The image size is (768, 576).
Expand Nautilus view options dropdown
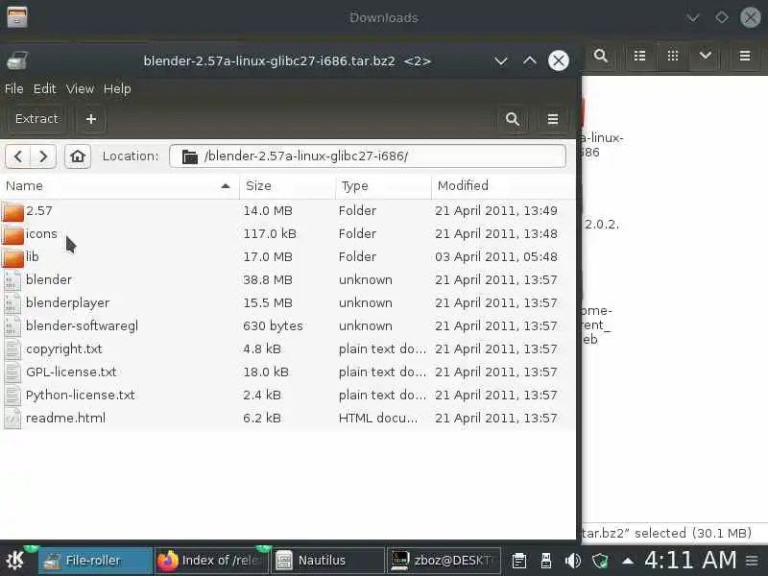click(706, 56)
